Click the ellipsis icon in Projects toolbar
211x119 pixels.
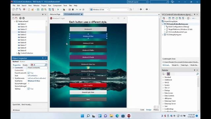pyautogui.click(x=193, y=18)
